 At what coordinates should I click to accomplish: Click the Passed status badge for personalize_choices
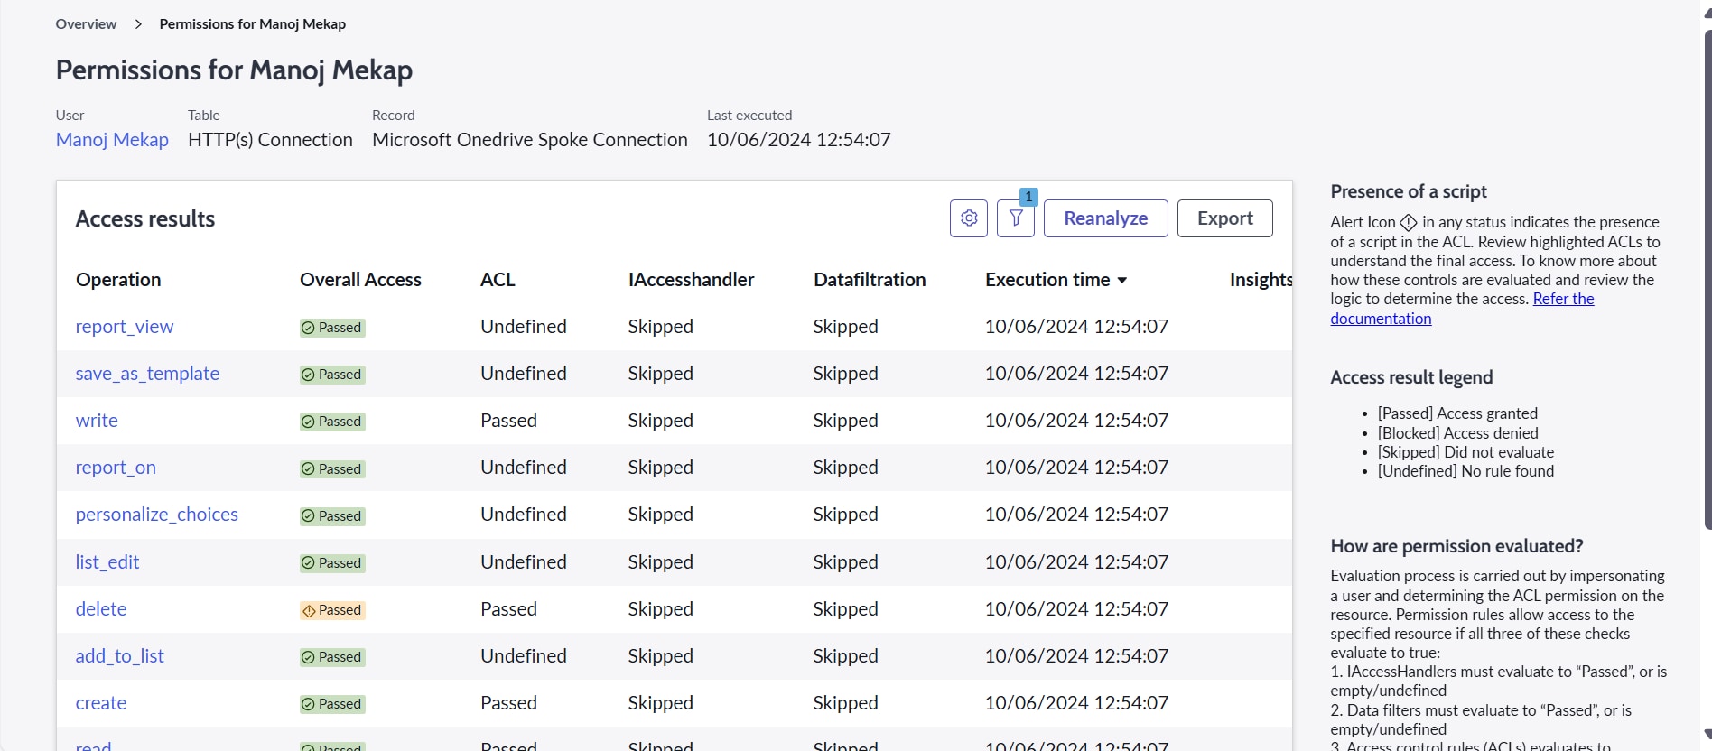(x=332, y=516)
